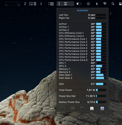The image size is (122, 125).
Task: Open the memory usage menu bar item
Action: (x=30, y=4)
